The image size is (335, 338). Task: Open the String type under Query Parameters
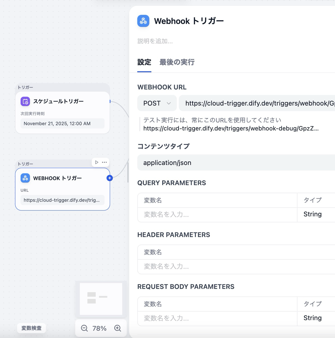coord(316,214)
